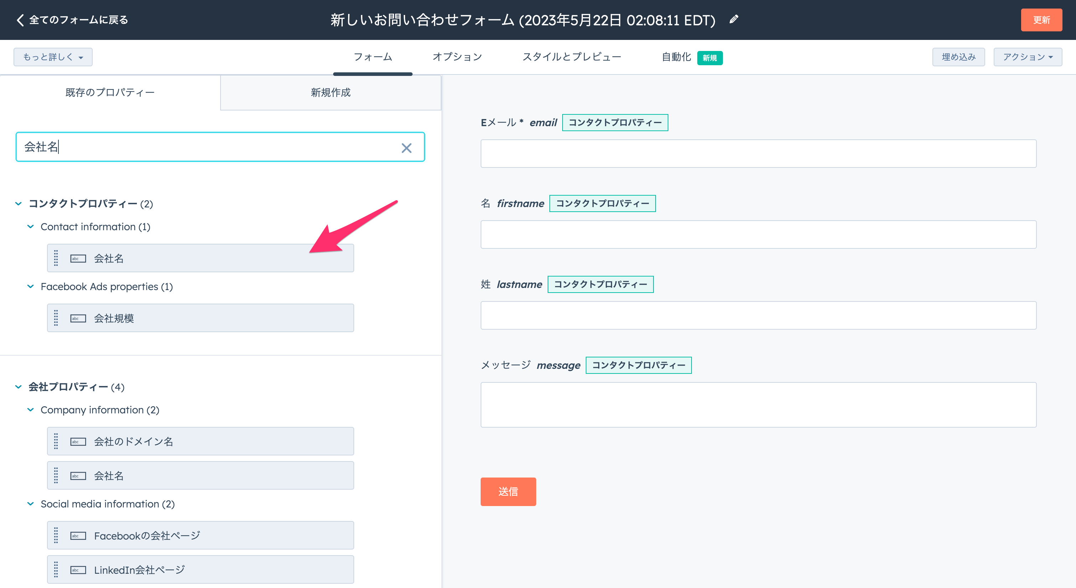Click text field icon of 会社規模
This screenshot has height=588, width=1076.
point(78,319)
